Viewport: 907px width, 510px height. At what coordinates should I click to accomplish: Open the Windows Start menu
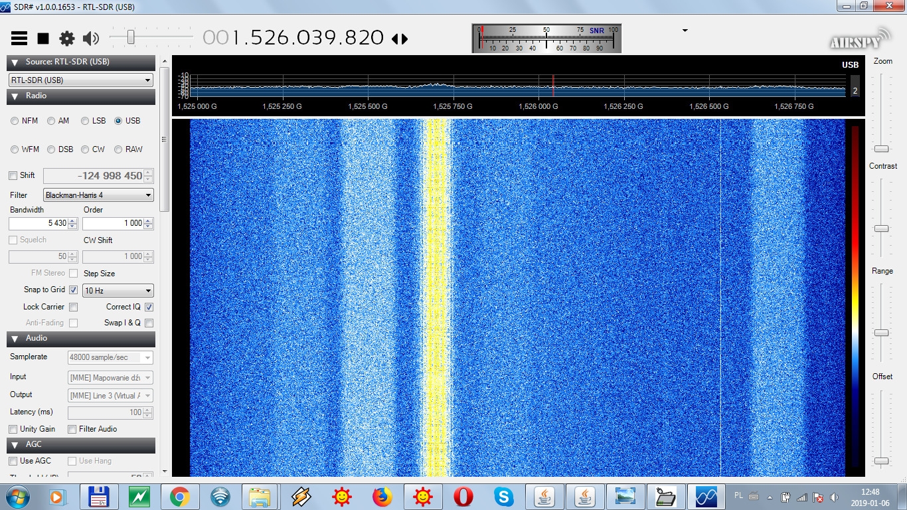coord(17,496)
